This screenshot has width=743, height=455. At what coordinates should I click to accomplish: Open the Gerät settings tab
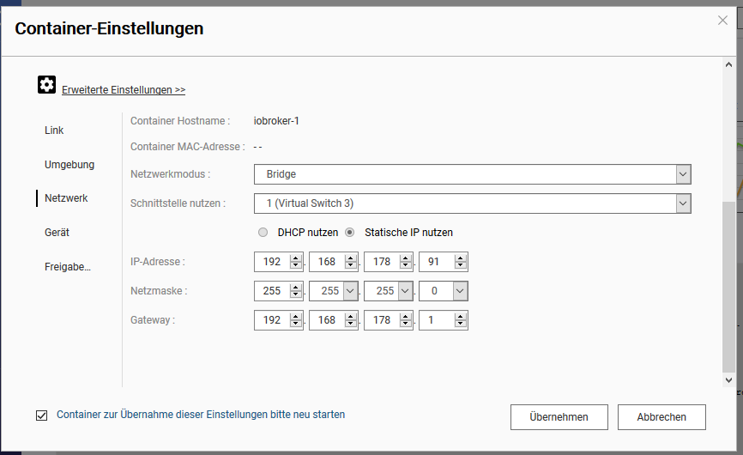click(57, 233)
